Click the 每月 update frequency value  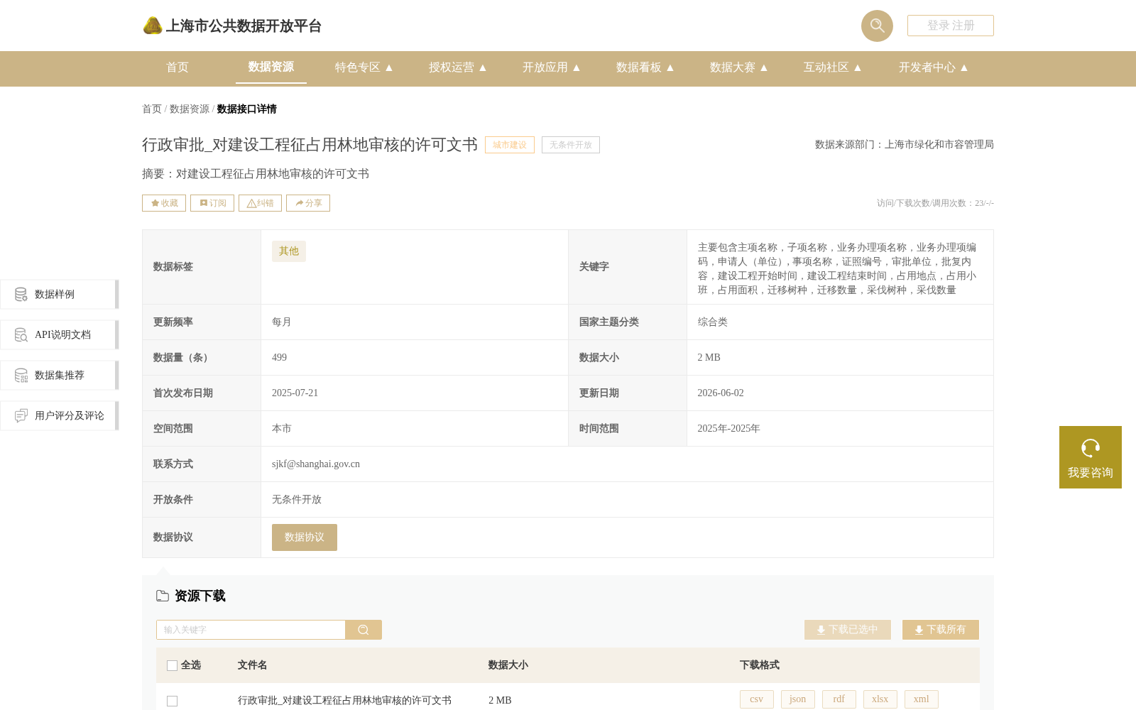click(282, 322)
